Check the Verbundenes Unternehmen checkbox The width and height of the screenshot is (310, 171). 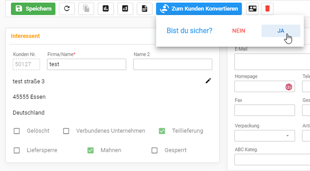pos(66,131)
